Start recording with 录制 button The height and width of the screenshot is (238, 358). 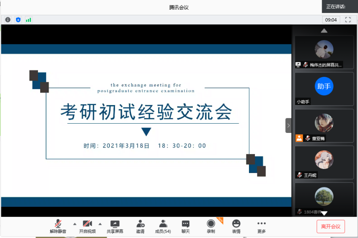click(x=210, y=227)
